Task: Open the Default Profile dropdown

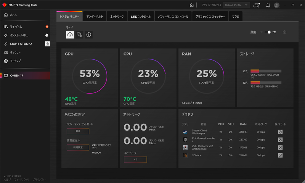Action: coord(236,5)
